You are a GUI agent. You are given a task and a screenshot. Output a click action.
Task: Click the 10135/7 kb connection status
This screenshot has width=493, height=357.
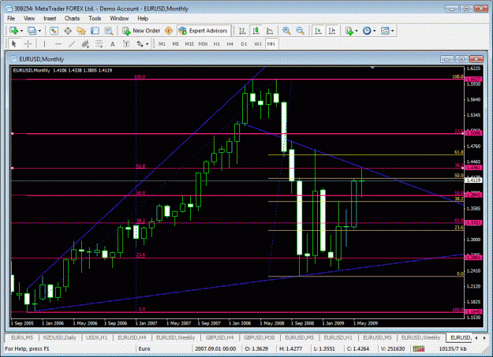pos(453,349)
